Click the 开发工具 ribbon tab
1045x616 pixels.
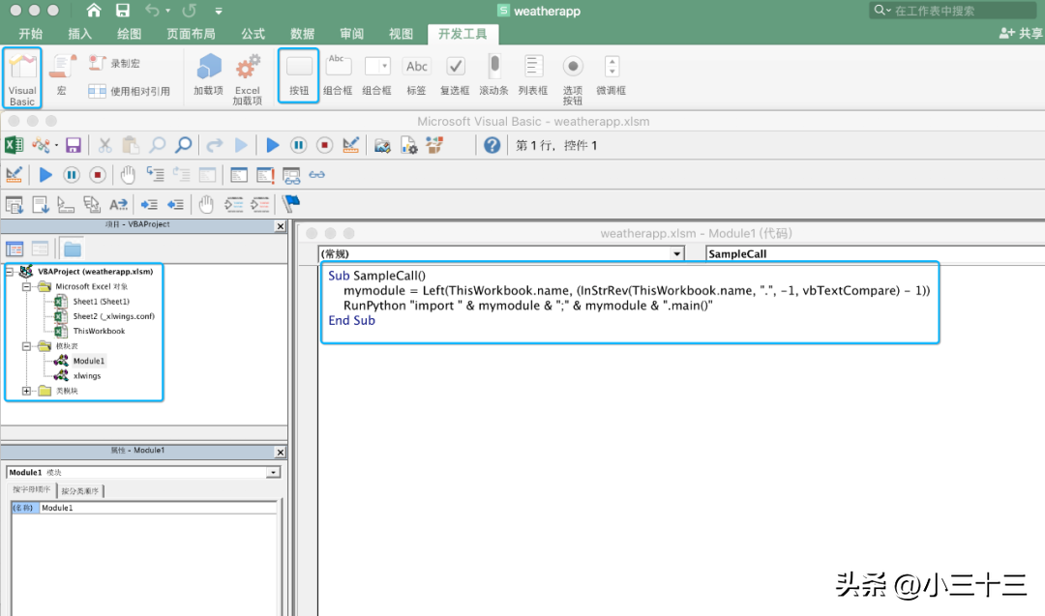point(463,34)
